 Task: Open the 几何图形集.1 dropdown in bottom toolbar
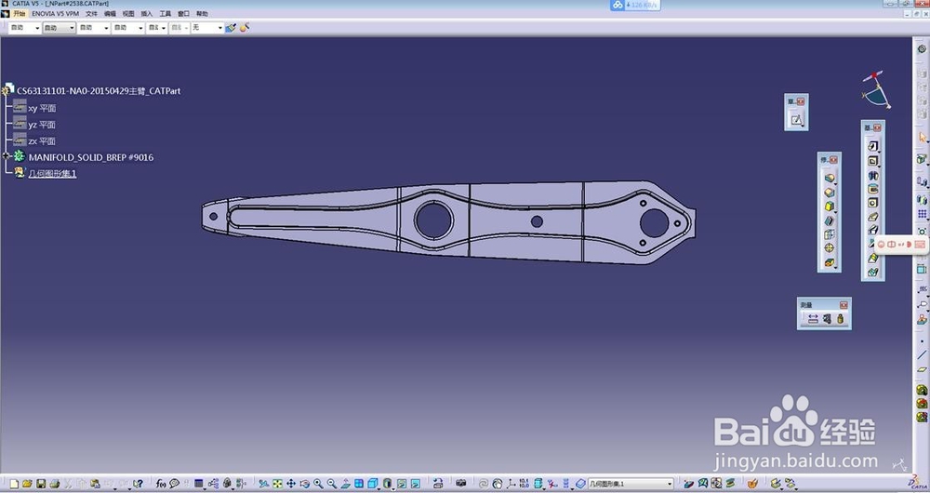point(670,484)
